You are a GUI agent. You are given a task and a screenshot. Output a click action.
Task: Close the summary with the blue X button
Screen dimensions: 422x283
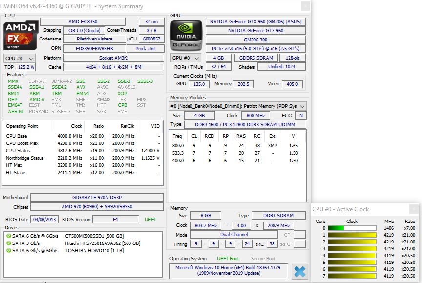tap(299, 272)
